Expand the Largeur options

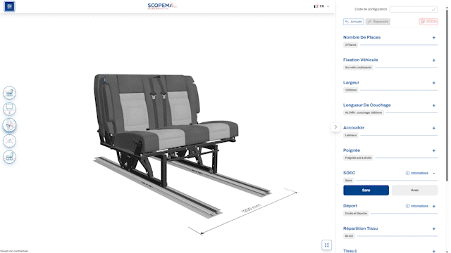[434, 83]
